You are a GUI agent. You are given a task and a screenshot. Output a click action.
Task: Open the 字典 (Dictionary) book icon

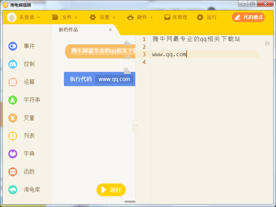(13, 154)
